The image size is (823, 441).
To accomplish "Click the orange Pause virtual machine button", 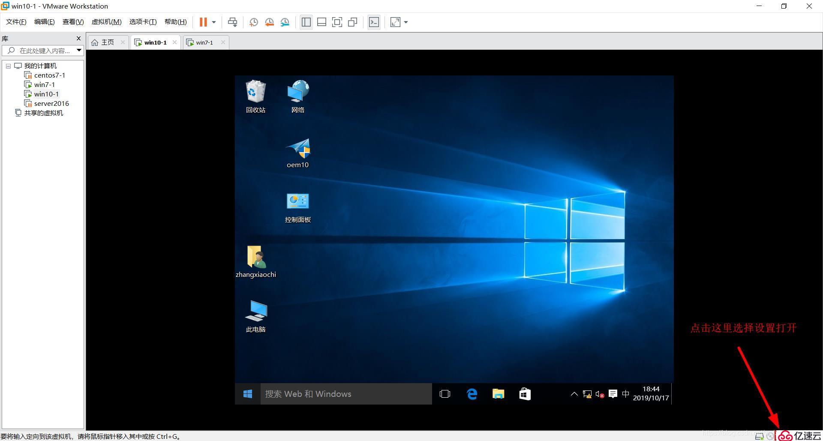I will click(x=203, y=22).
